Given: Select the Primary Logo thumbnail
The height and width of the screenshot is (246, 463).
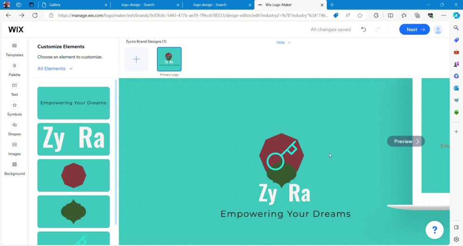Looking at the screenshot, I should 169,59.
